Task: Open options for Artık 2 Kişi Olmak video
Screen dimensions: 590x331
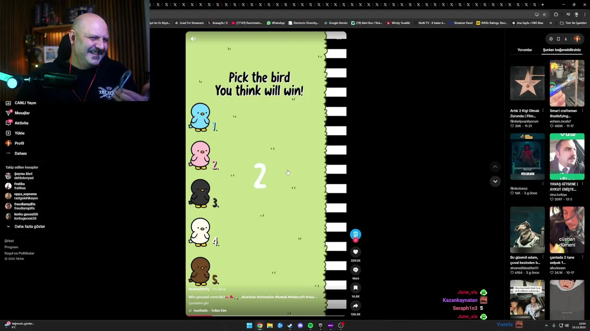Action: (x=543, y=111)
